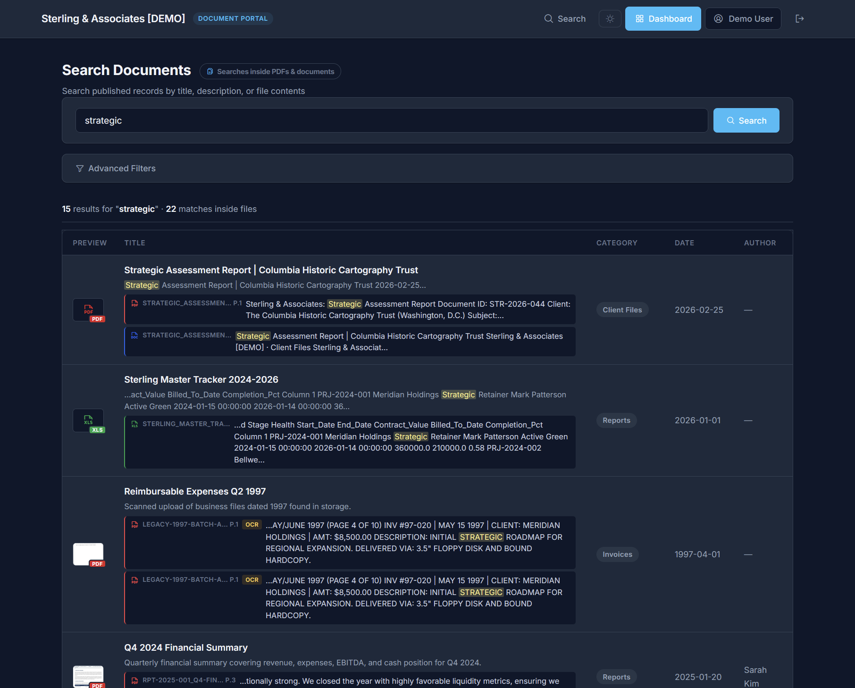855x688 pixels.
Task: Switch to the Dashboard tab
Action: (x=662, y=18)
